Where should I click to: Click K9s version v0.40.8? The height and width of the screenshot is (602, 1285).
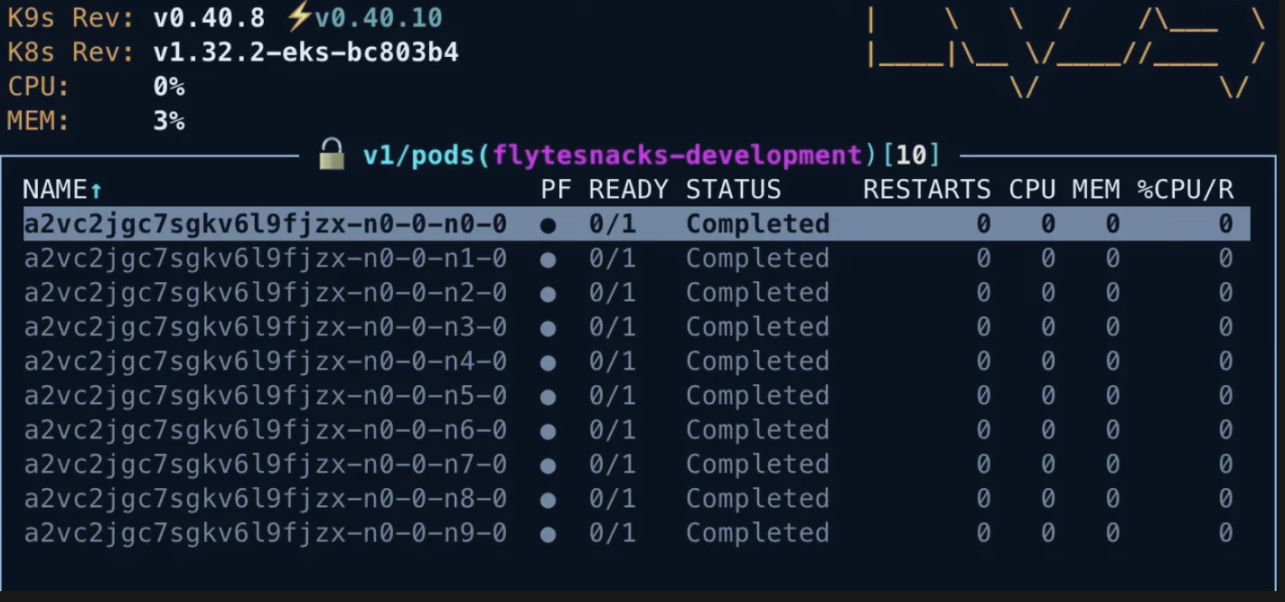point(211,17)
